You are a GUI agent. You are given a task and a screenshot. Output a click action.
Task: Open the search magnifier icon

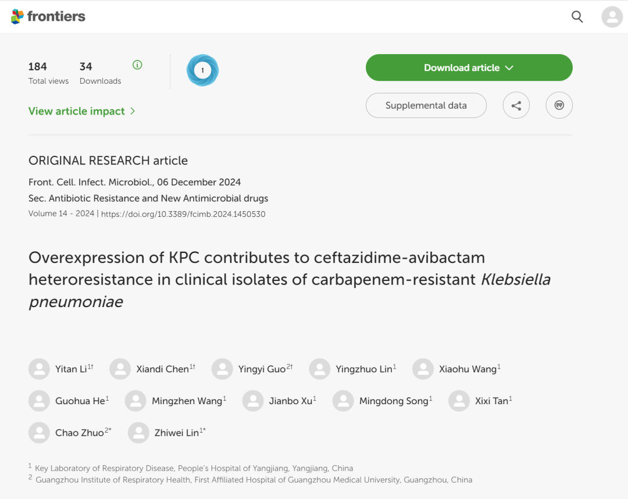pos(577,16)
